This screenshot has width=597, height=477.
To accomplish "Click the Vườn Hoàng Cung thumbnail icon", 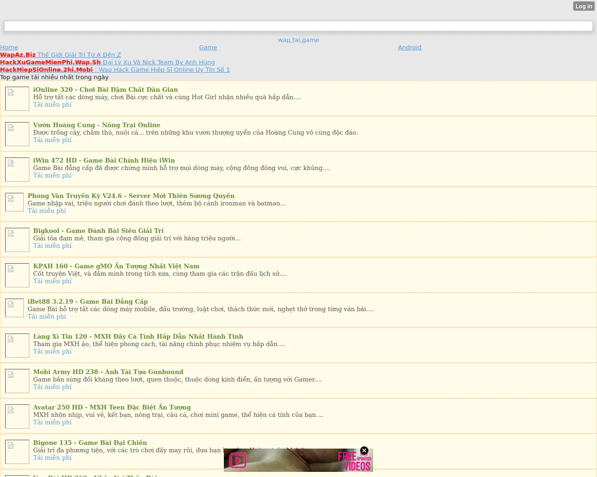I will click(x=17, y=134).
